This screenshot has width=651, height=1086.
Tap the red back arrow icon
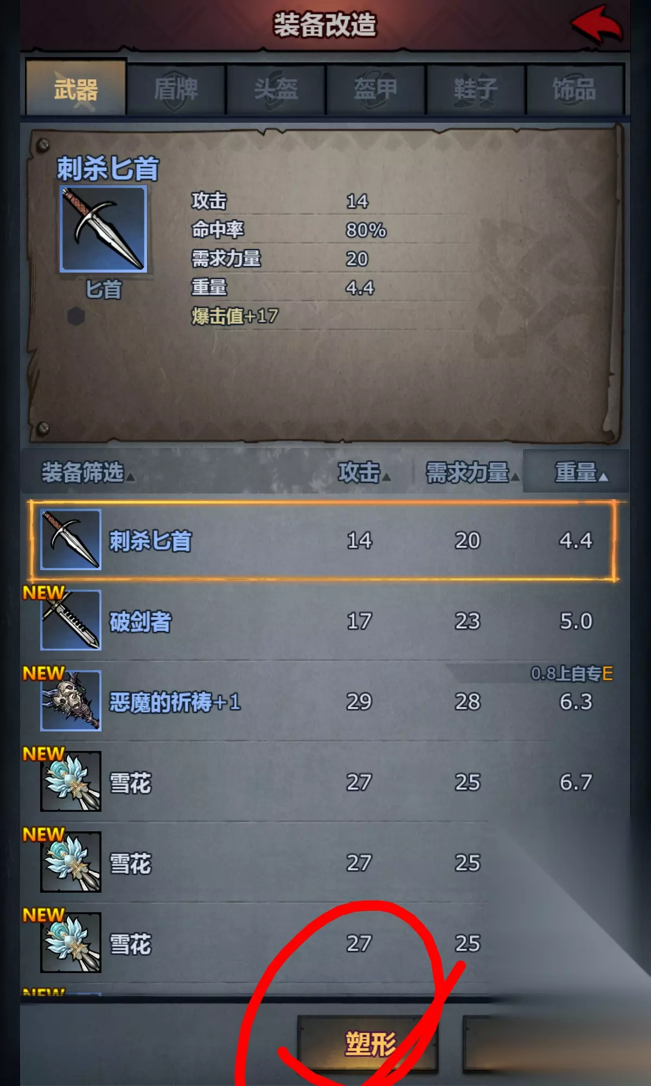[x=596, y=24]
